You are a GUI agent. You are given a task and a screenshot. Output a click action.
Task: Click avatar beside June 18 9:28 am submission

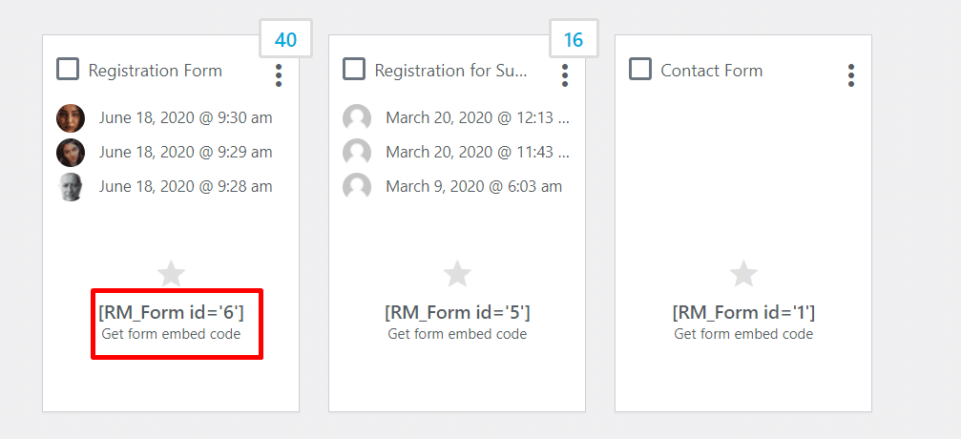(71, 187)
